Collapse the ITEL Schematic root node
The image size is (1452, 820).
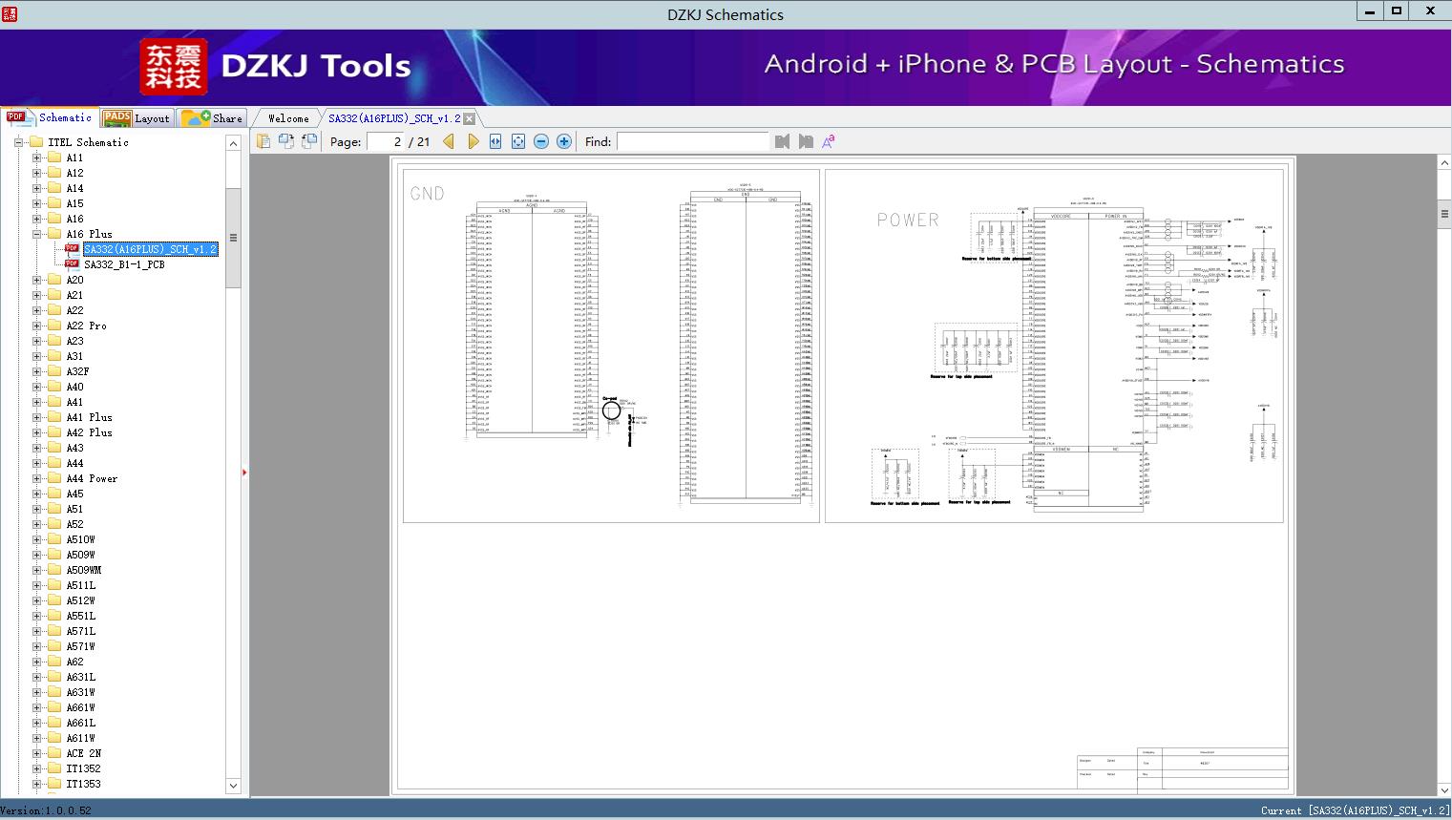click(x=18, y=142)
